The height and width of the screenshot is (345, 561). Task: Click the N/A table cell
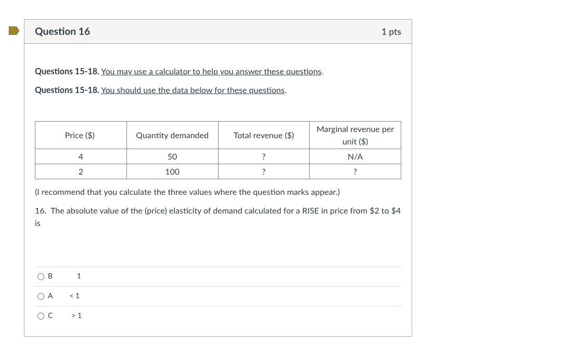pyautogui.click(x=354, y=156)
